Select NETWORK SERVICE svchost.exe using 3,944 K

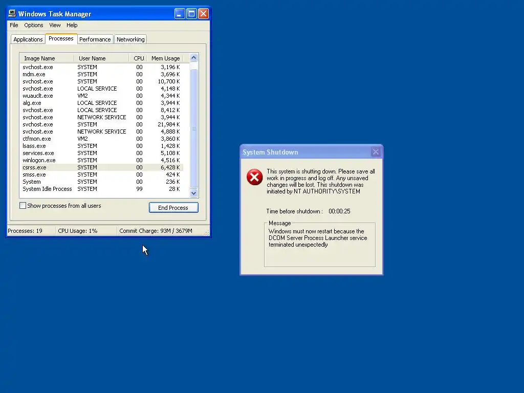point(102,117)
